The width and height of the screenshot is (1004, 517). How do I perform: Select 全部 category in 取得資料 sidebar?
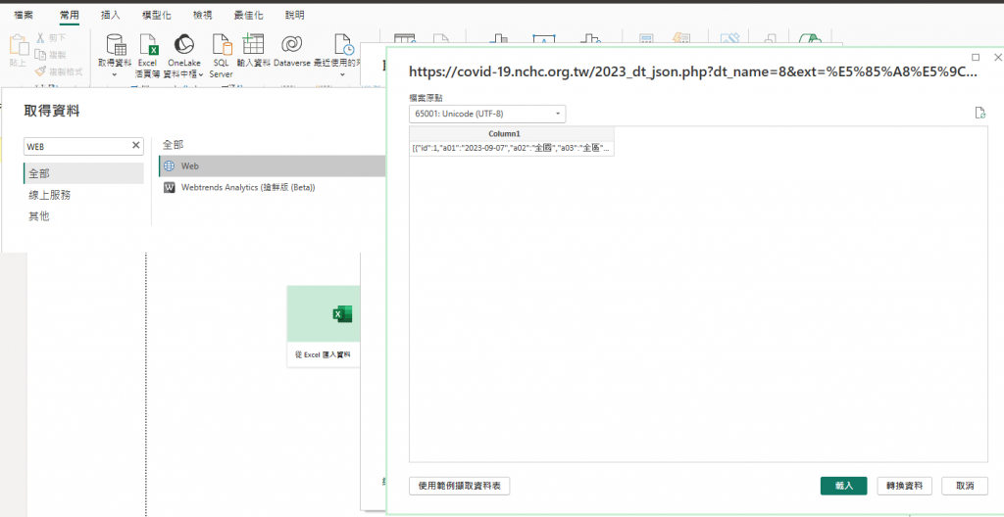[83, 173]
